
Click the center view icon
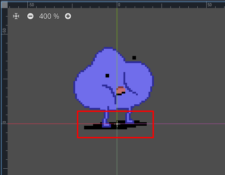(16, 16)
